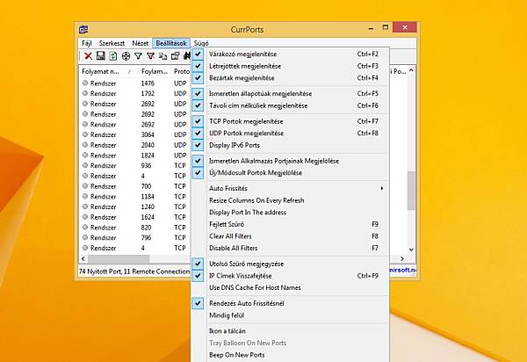
Task: Click the horizontal scrollbar left arrow
Action: (83, 259)
